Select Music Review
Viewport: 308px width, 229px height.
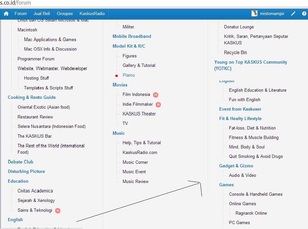[x=135, y=181]
